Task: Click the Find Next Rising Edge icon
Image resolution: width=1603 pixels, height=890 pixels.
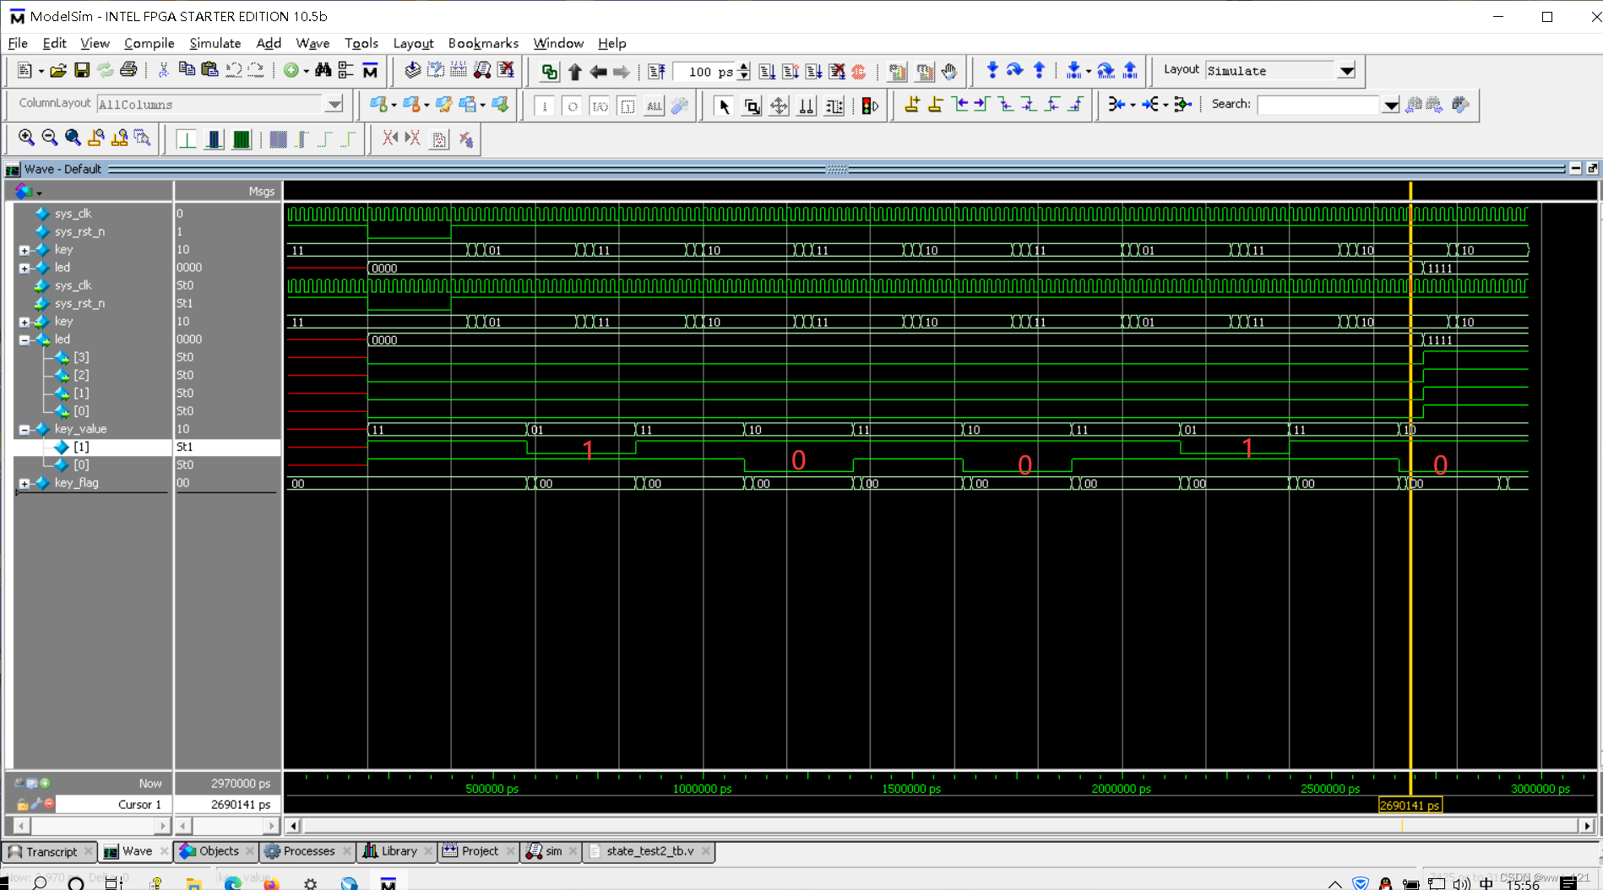Action: click(1076, 105)
